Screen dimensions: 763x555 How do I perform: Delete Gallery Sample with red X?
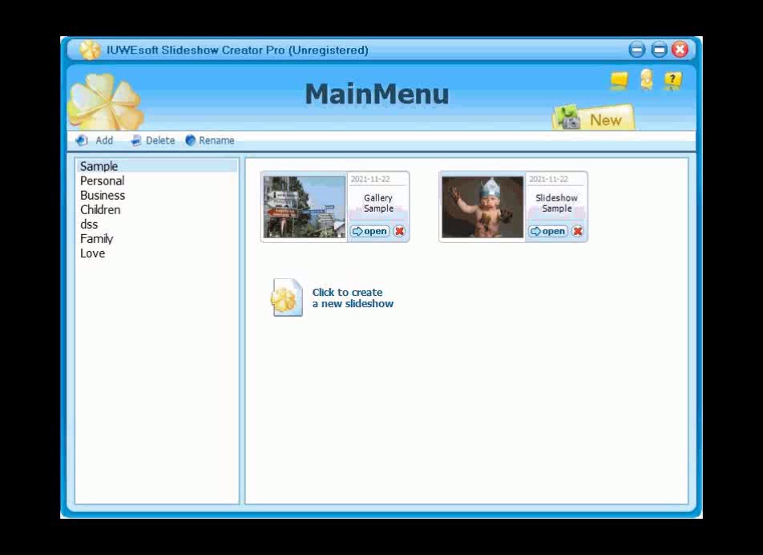[x=399, y=231]
